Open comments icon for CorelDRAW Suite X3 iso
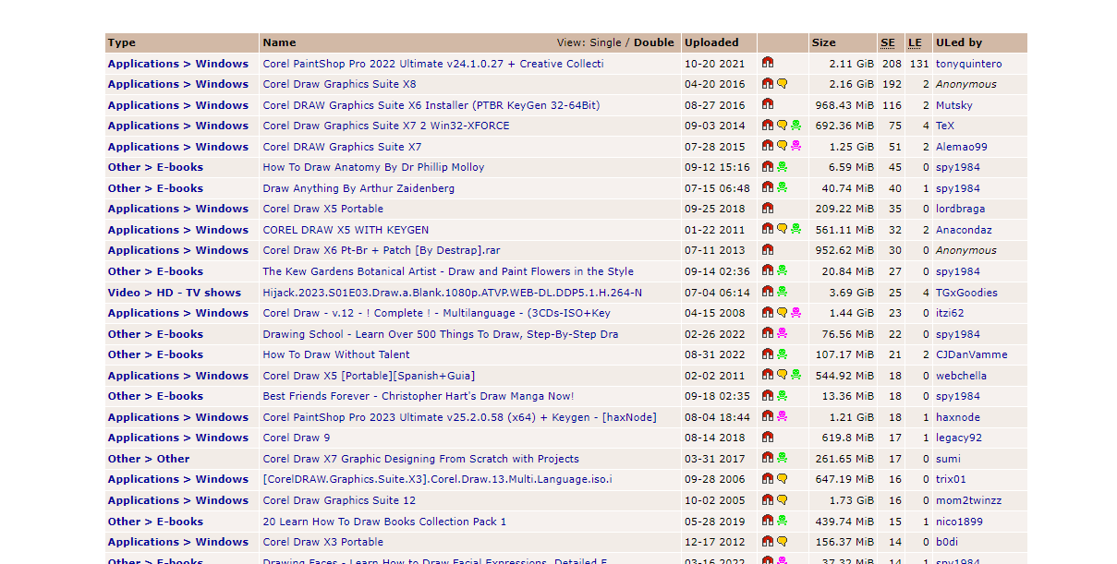 click(x=782, y=478)
